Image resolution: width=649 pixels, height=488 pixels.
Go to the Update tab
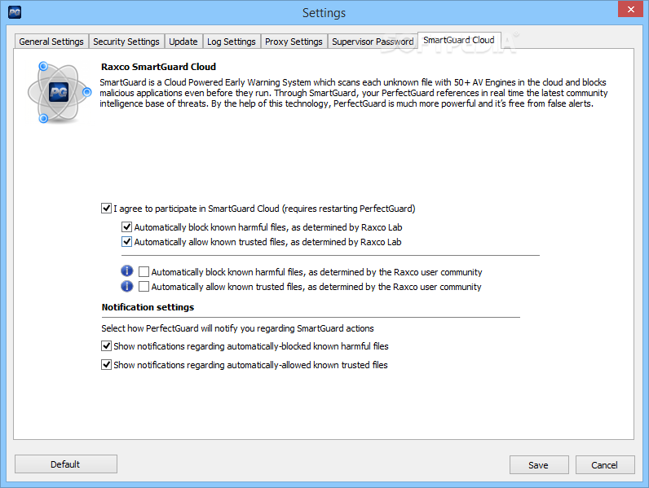[x=183, y=42]
